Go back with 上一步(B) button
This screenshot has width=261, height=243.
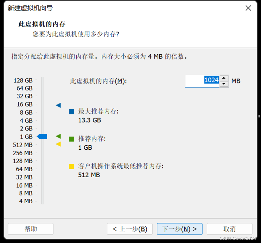[130, 229]
